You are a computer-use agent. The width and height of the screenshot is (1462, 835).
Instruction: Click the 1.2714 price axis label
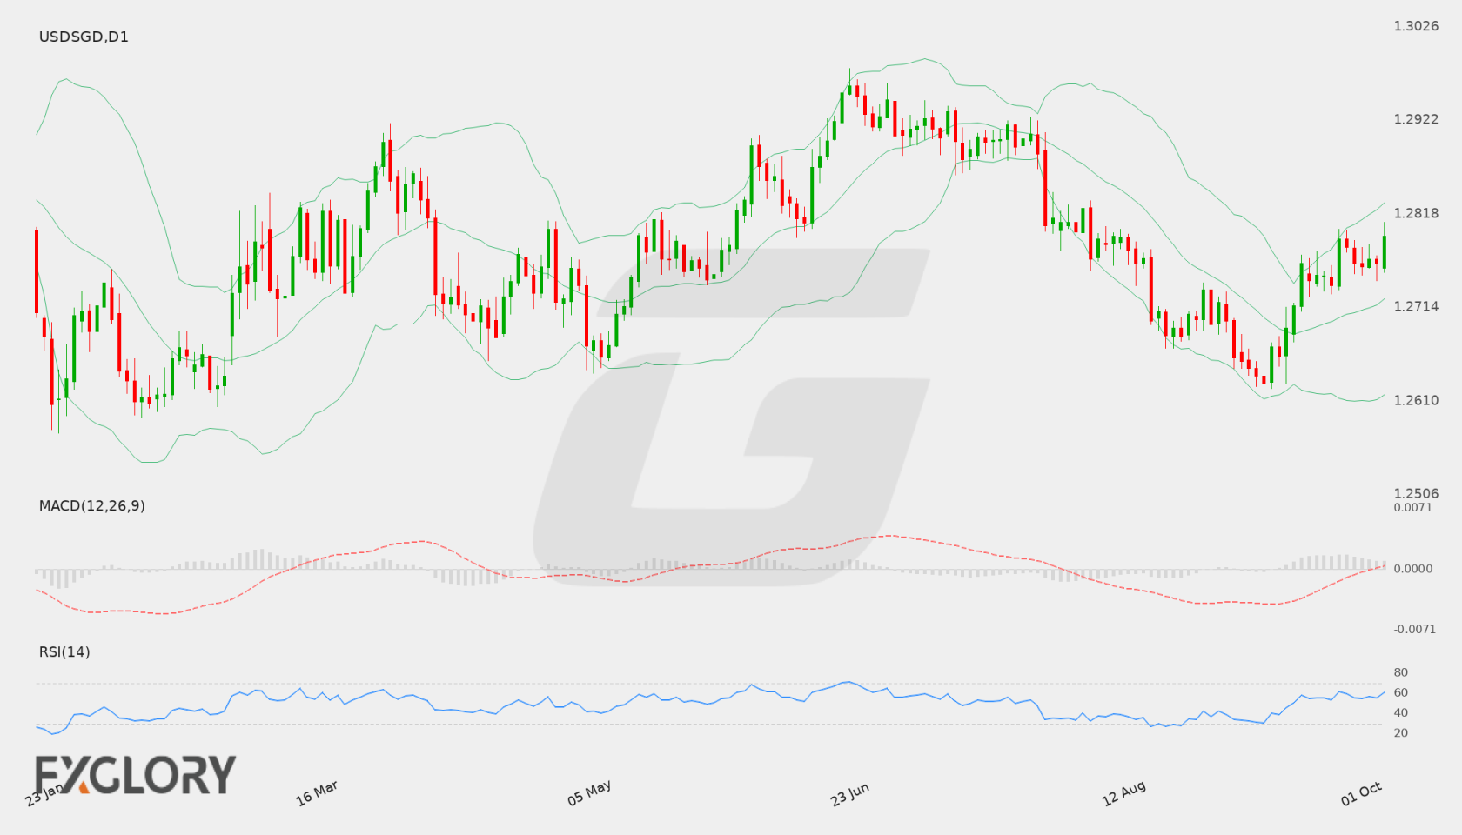1416,306
